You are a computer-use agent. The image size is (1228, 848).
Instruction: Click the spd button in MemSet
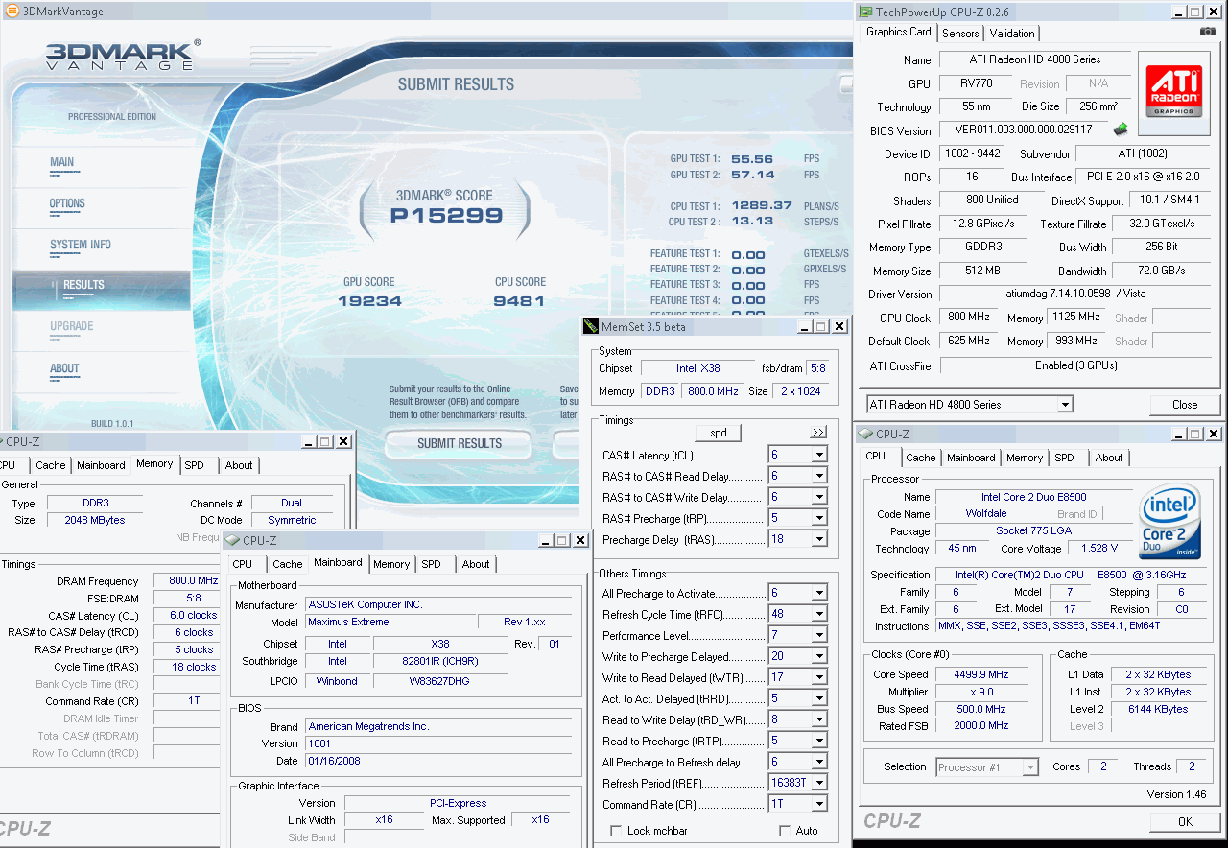(x=718, y=433)
